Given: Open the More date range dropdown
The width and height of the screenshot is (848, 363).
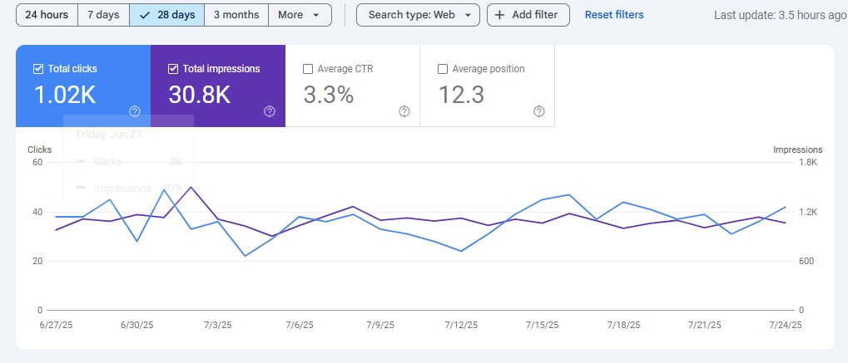Looking at the screenshot, I should point(300,15).
